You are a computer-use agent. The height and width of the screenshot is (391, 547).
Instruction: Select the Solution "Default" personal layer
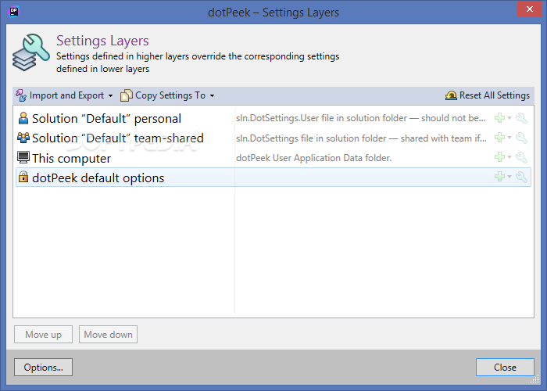(x=273, y=118)
